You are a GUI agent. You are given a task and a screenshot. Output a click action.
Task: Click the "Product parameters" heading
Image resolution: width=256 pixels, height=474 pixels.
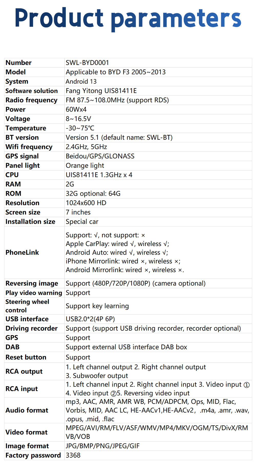click(128, 18)
